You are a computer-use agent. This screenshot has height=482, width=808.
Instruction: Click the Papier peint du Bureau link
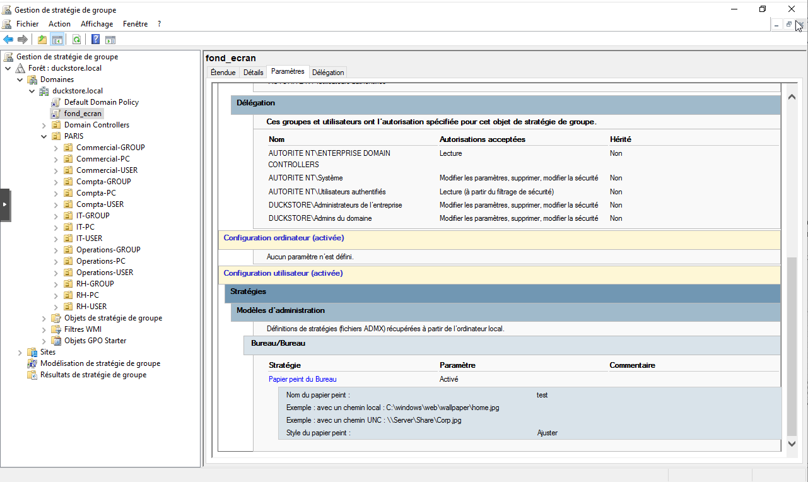302,379
